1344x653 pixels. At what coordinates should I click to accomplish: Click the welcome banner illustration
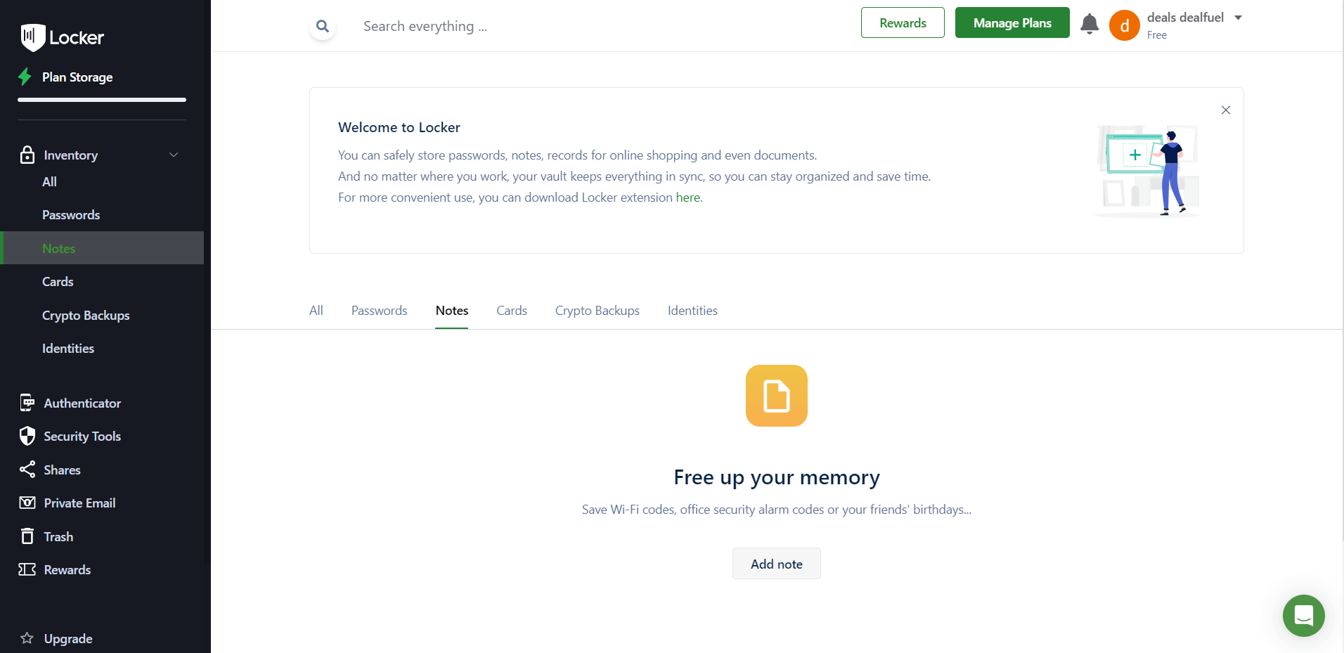(x=1147, y=171)
